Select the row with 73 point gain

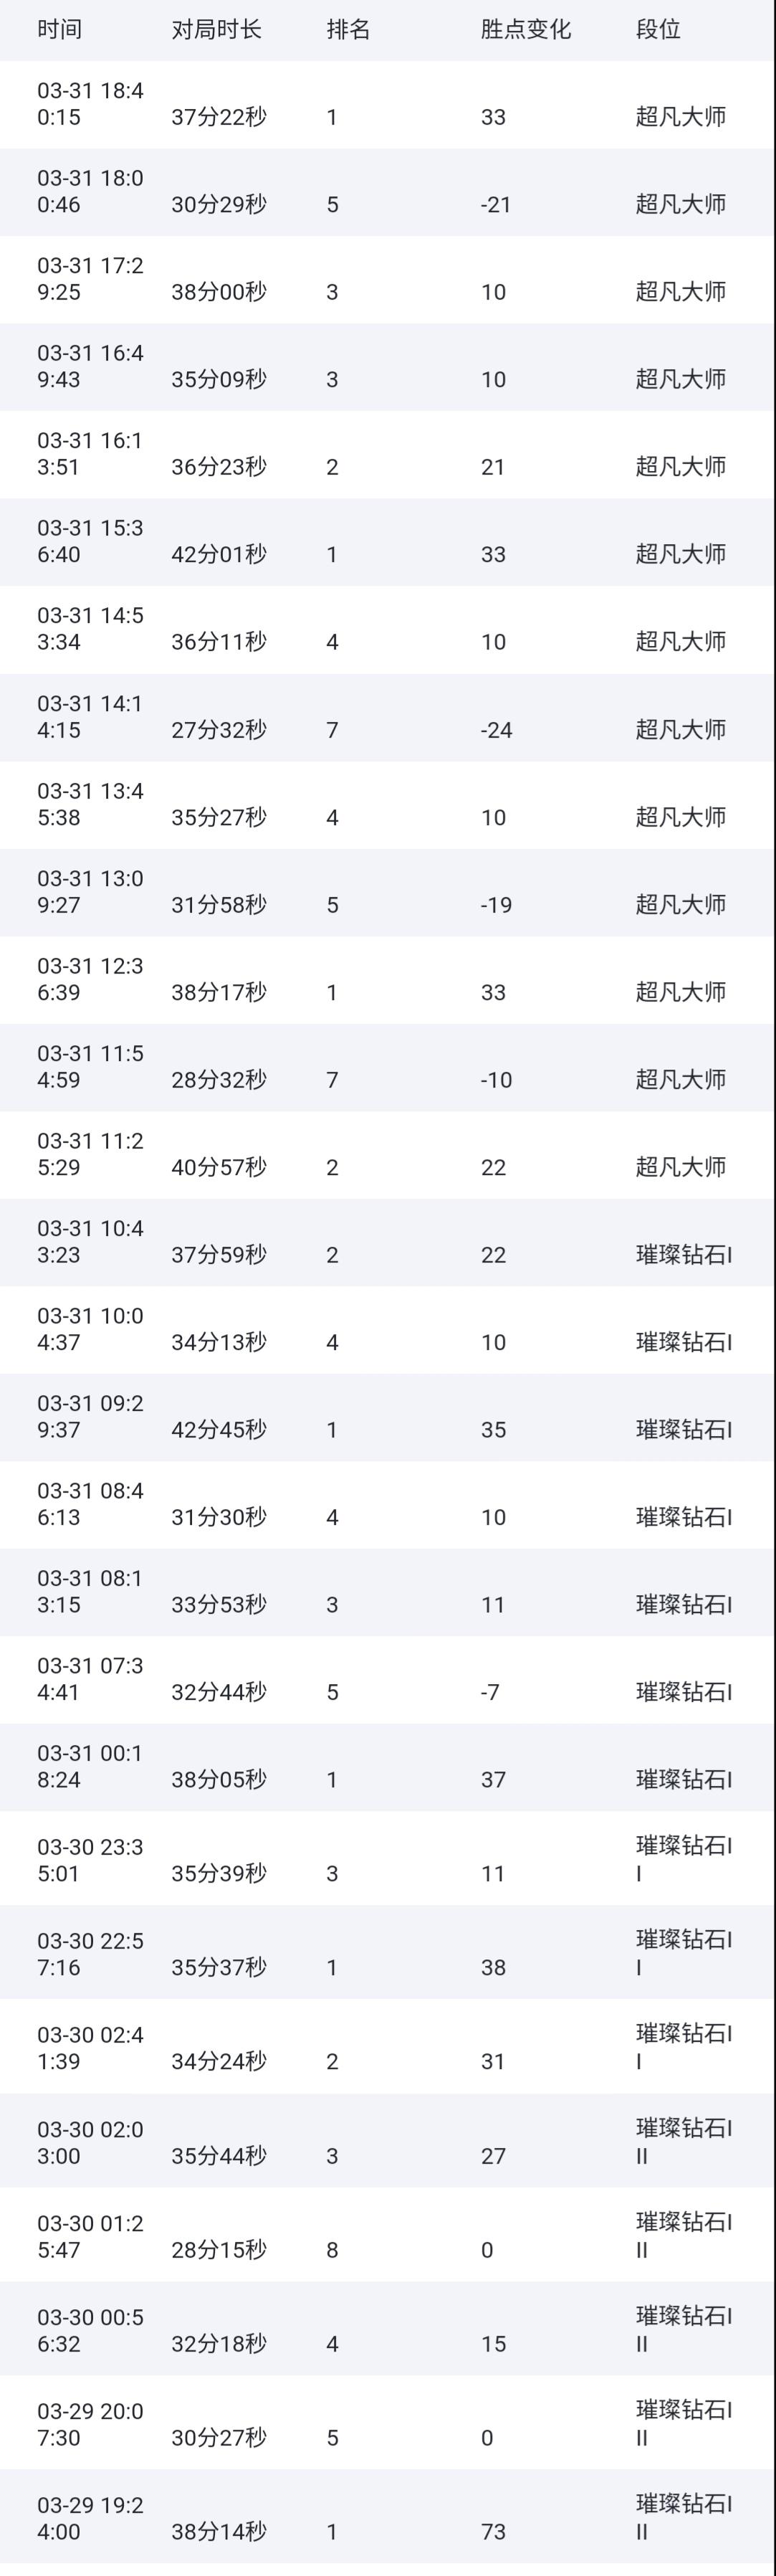coord(388,2517)
